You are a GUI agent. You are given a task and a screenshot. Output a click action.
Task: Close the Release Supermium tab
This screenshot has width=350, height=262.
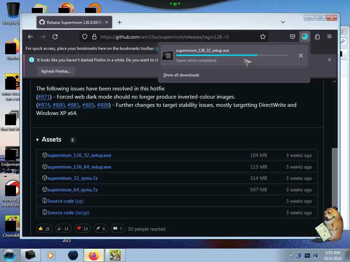tap(107, 22)
